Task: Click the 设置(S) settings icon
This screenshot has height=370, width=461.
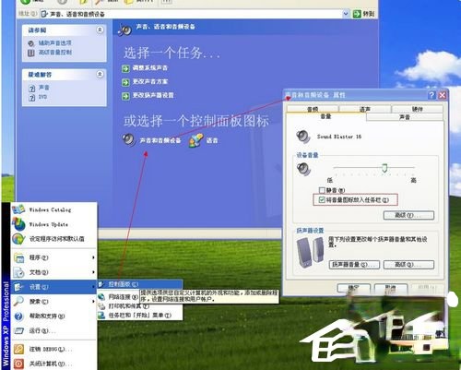Action: (18, 287)
